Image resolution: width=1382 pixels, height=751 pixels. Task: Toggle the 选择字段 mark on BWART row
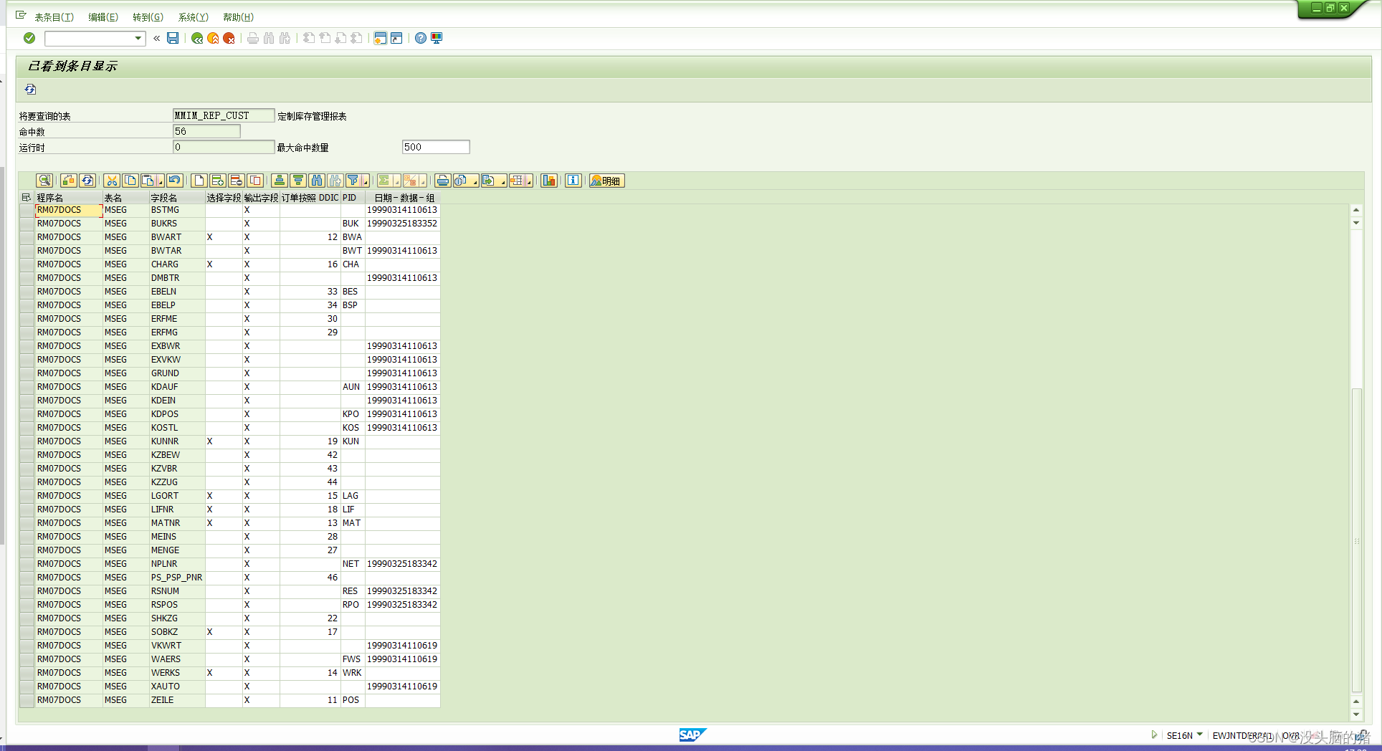click(209, 236)
